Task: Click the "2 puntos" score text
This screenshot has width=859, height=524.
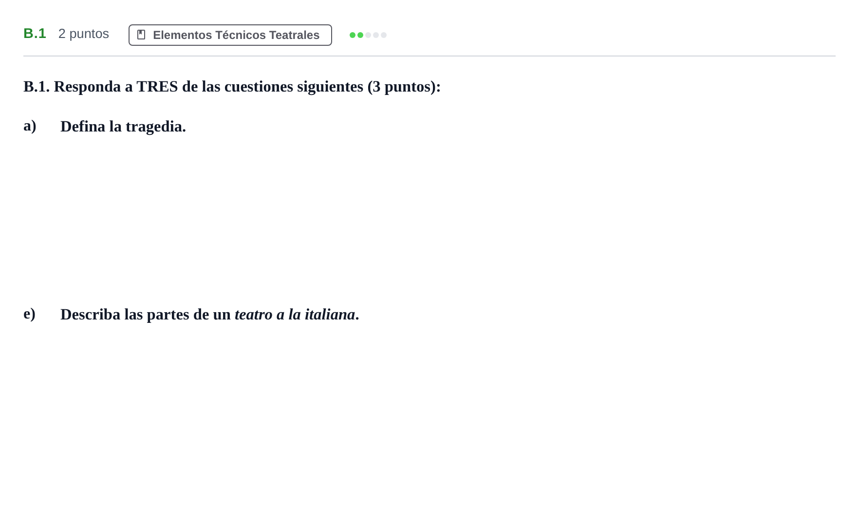Action: coord(84,34)
